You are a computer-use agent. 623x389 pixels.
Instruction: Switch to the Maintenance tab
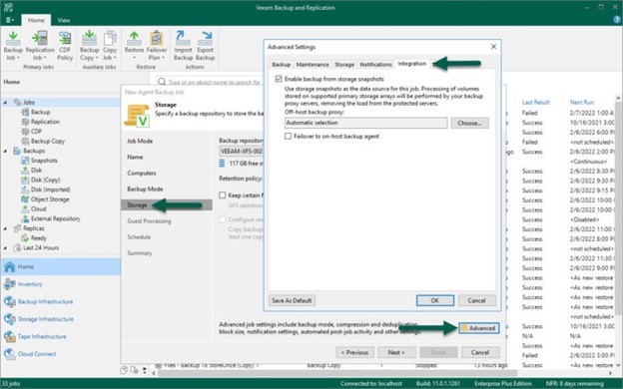pyautogui.click(x=312, y=64)
